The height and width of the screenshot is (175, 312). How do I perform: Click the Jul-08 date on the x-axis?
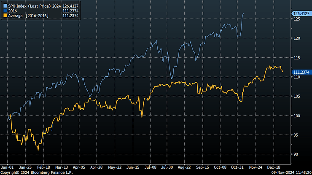(151, 166)
